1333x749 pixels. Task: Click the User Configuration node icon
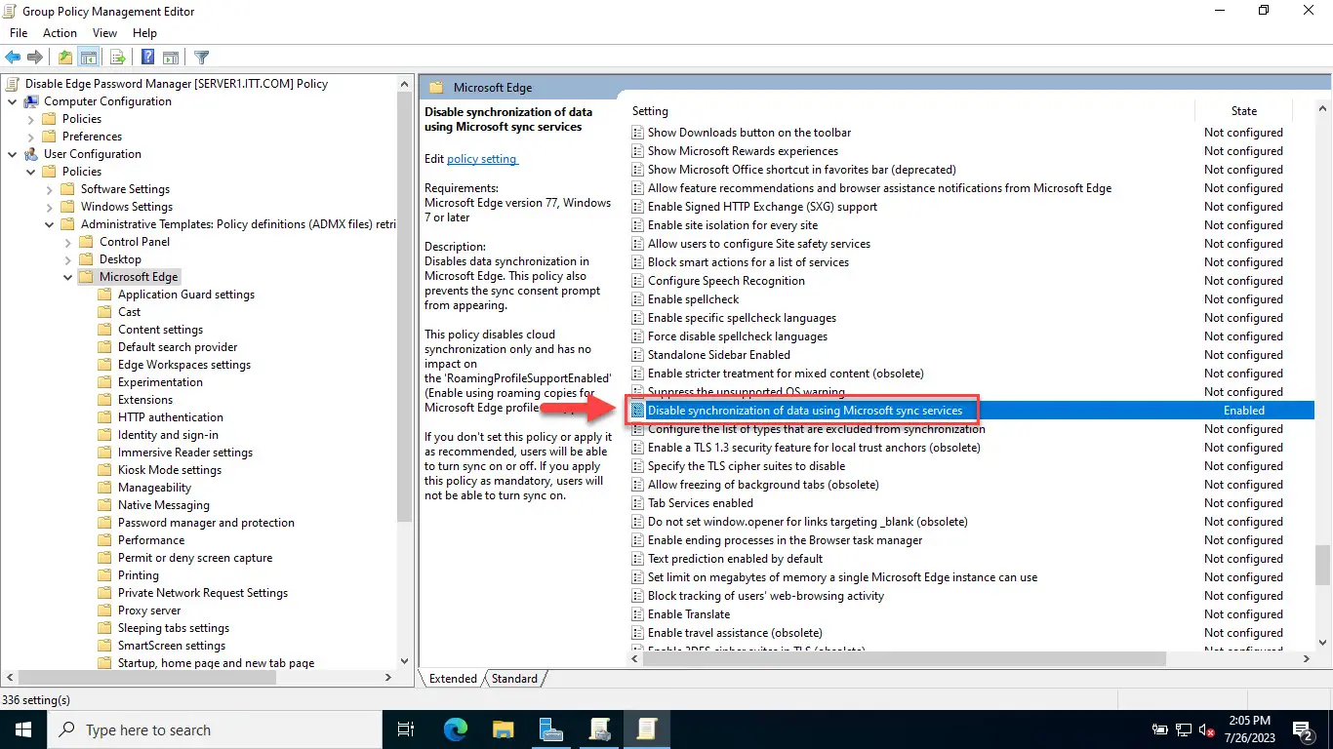(31, 154)
